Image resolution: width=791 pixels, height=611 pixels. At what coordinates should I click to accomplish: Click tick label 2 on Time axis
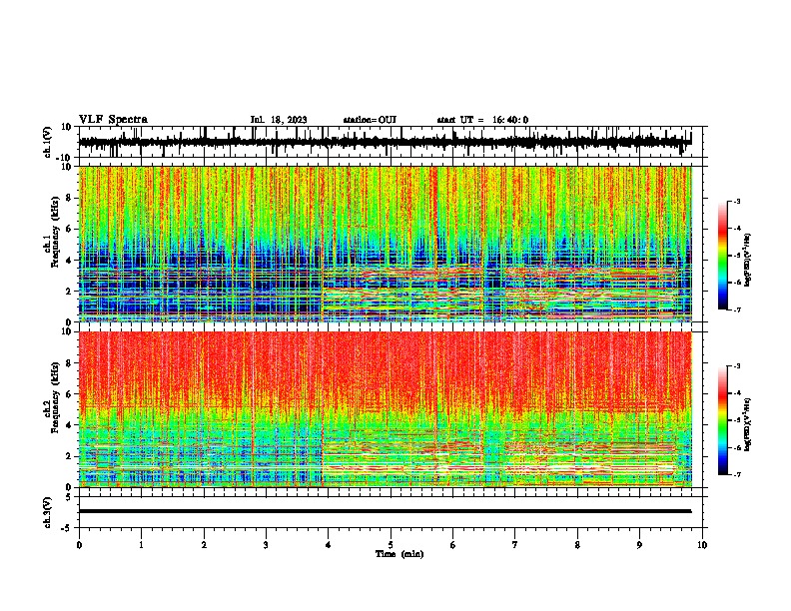204,545
